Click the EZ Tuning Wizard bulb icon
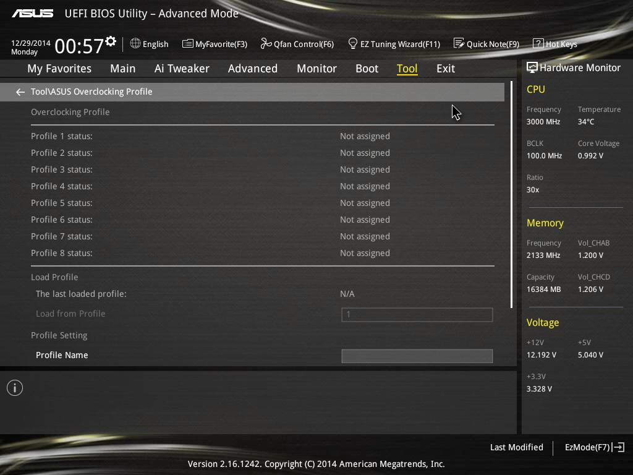 352,44
